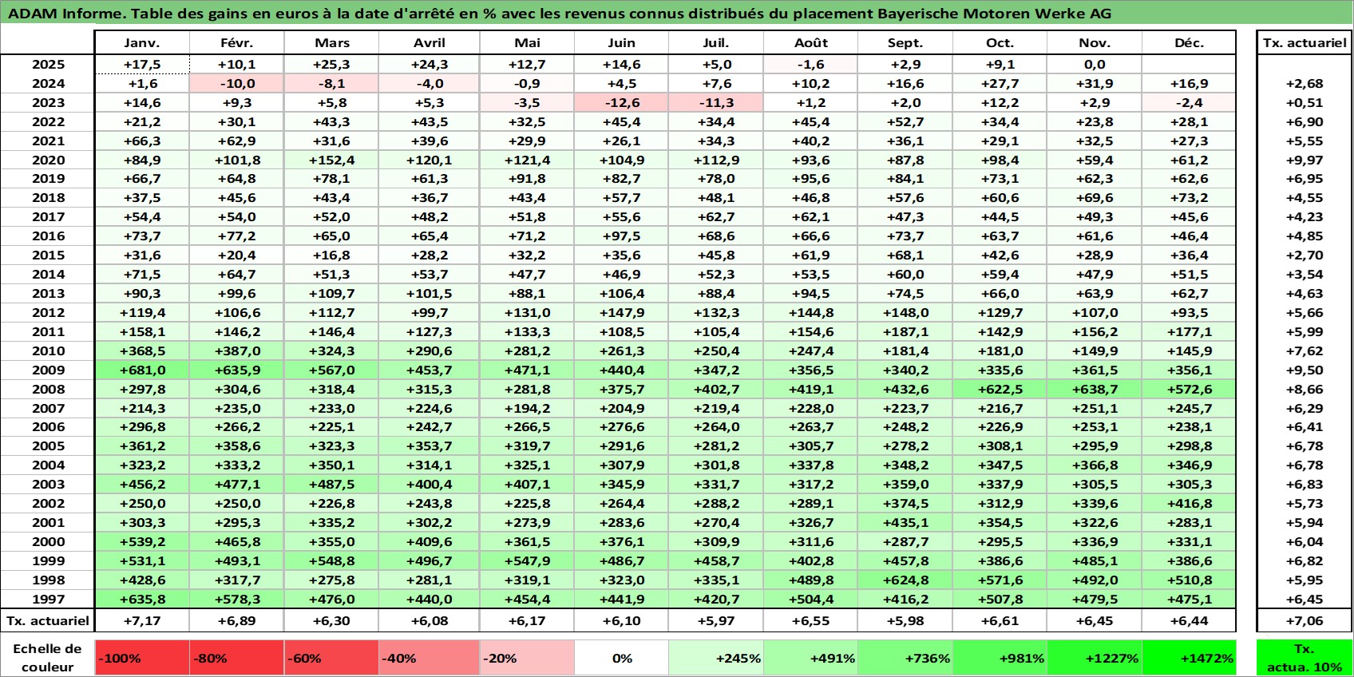
Task: Select the +681,0 cell for Janv. 2009
Action: [142, 370]
